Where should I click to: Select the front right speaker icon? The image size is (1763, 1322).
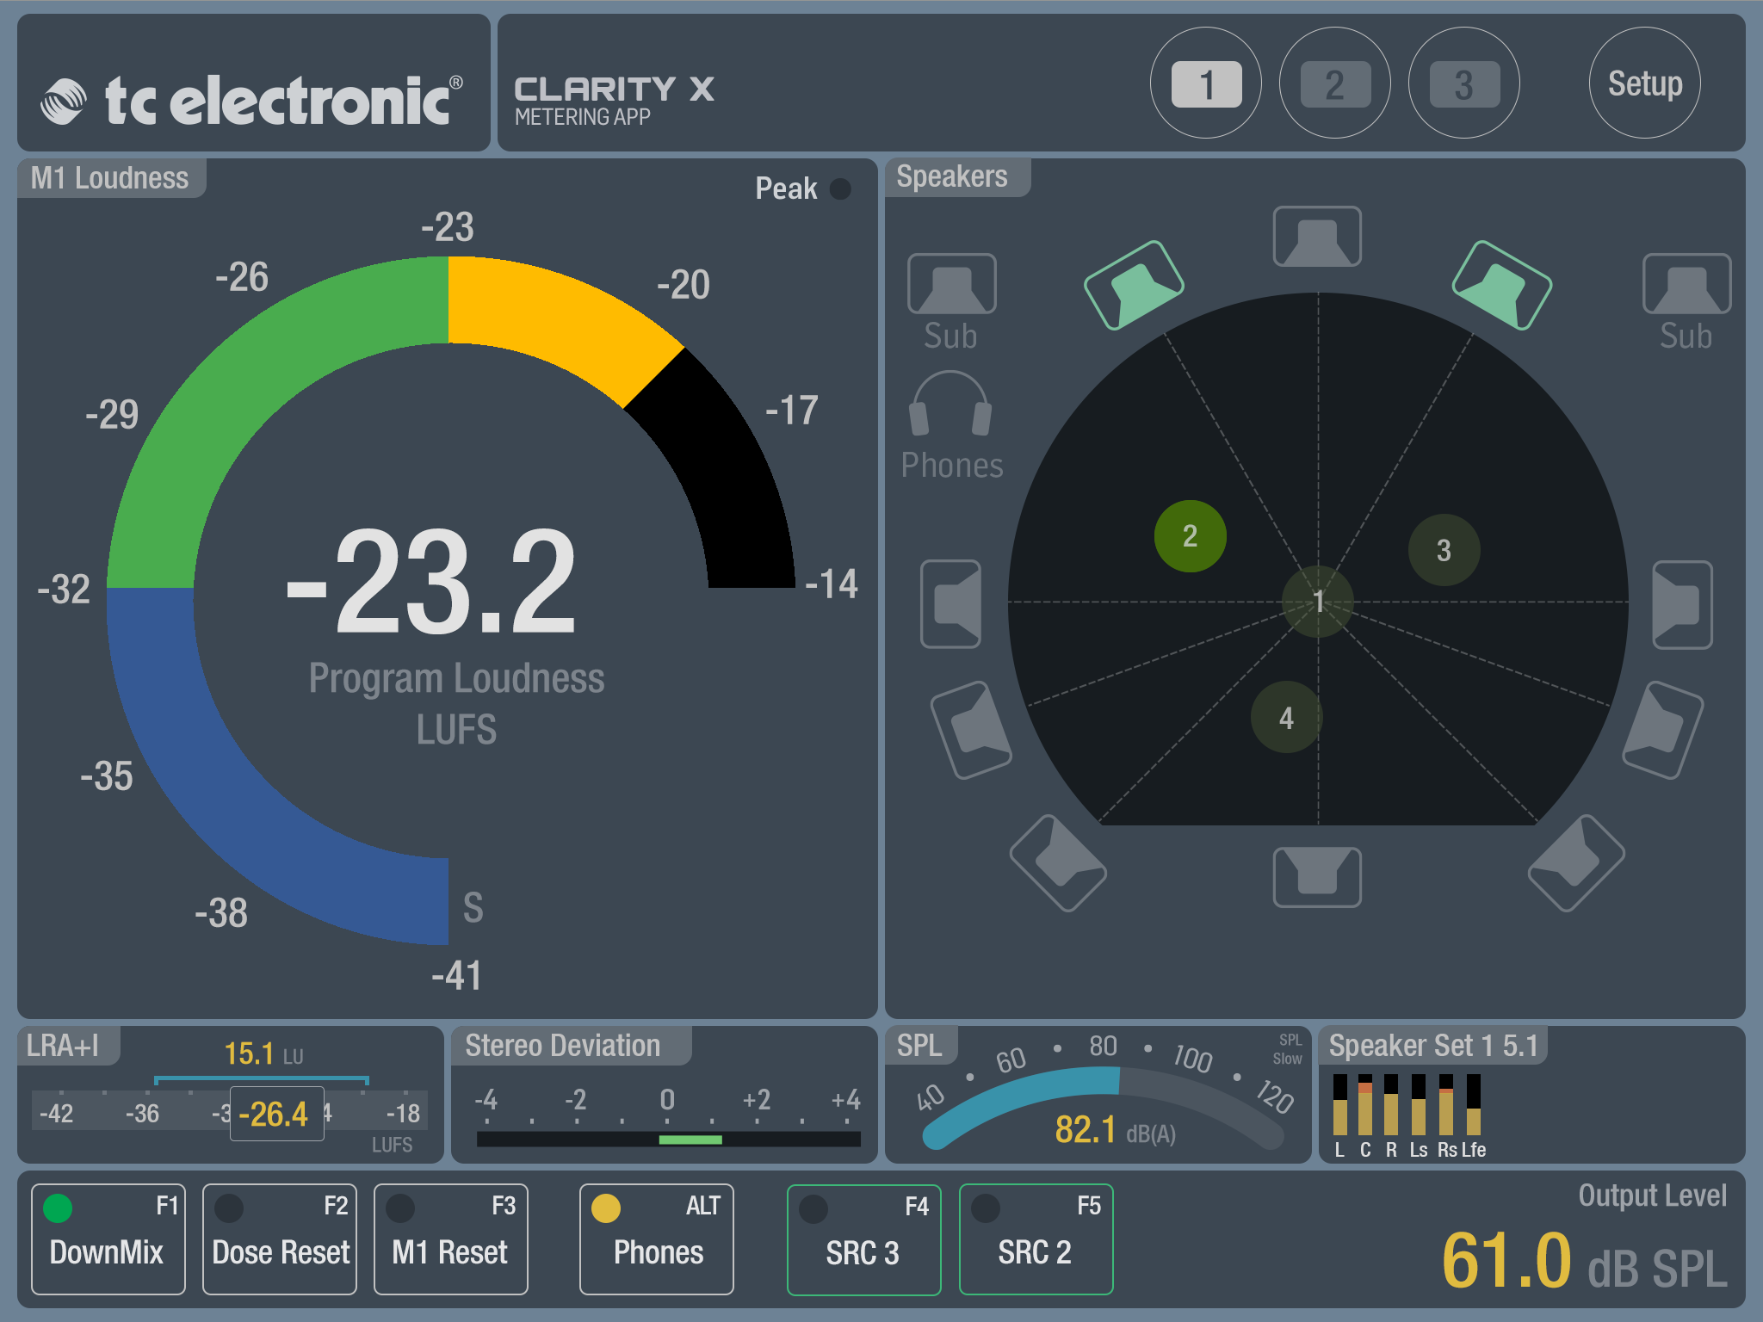click(x=1502, y=285)
